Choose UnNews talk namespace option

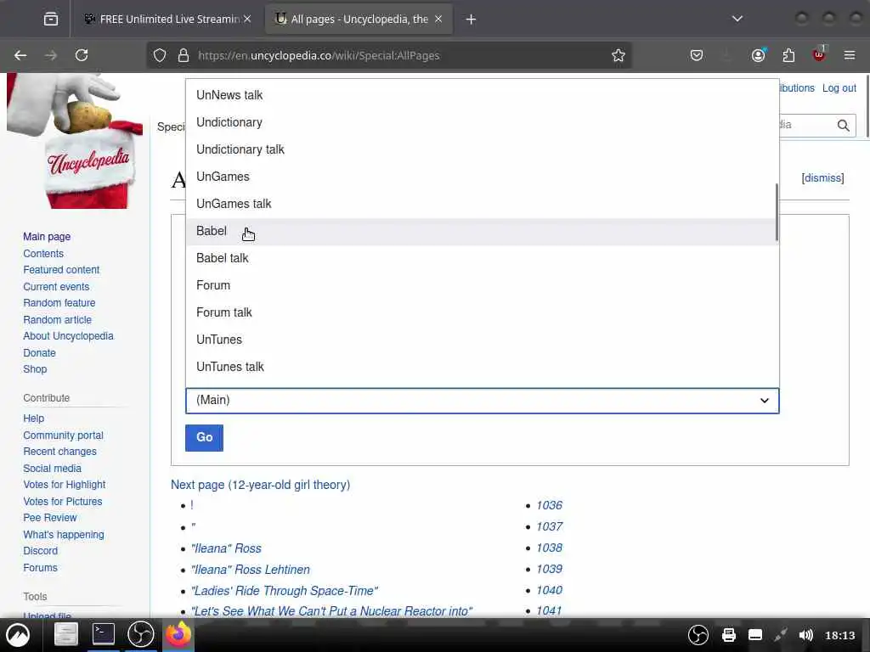tap(482, 95)
